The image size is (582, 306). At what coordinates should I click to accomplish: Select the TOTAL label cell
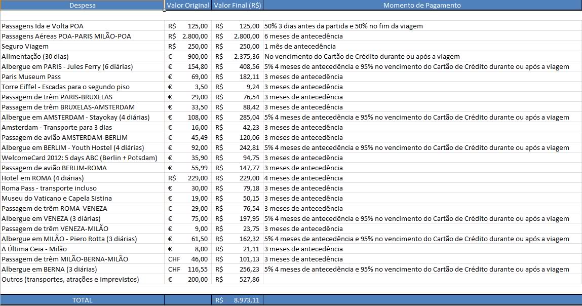click(82, 300)
